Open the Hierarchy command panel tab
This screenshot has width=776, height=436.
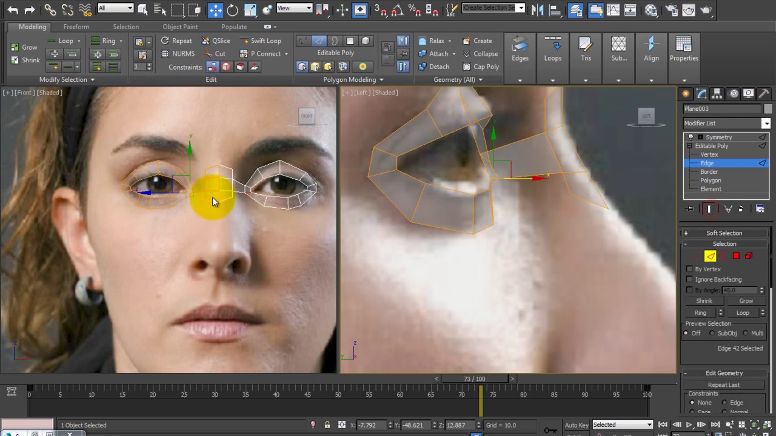(x=717, y=93)
